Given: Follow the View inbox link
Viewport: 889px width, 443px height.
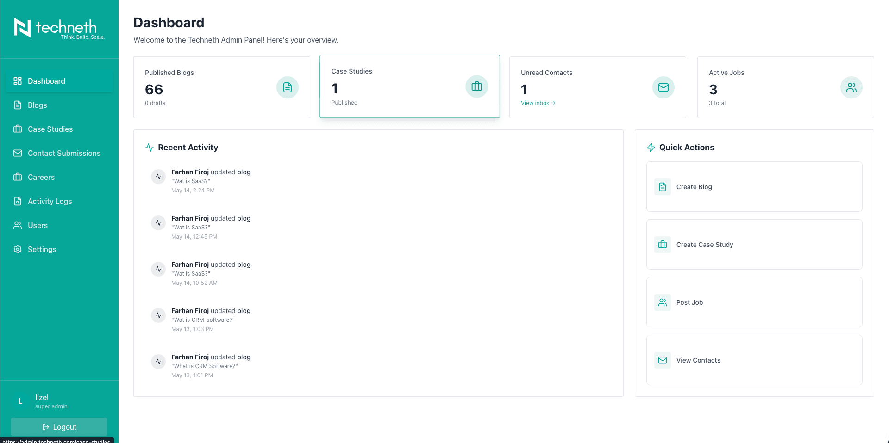Looking at the screenshot, I should [x=538, y=103].
